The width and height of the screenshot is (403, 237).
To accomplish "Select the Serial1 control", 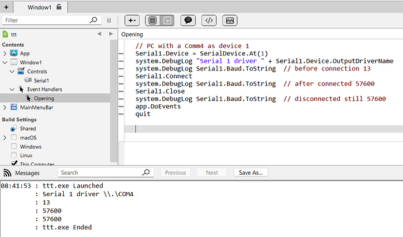I will coord(41,80).
